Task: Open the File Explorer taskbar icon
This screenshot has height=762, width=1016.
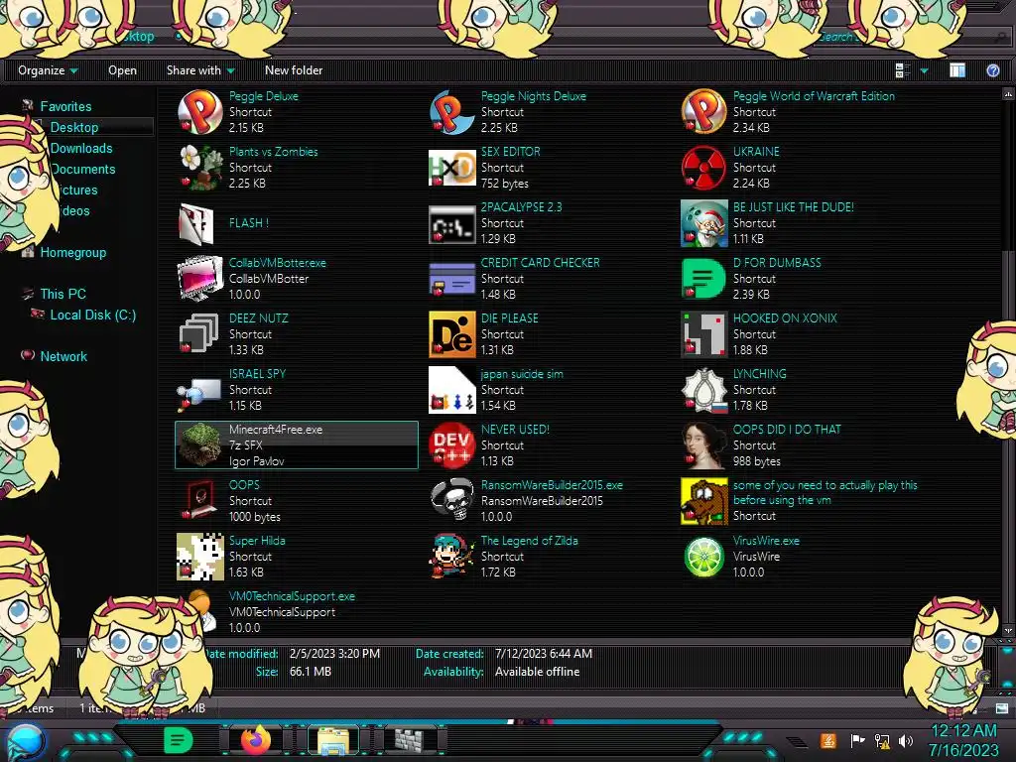Action: click(x=333, y=740)
